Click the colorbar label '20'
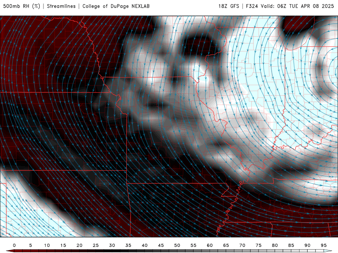Screen dimensions: 338x253 coord(79,245)
